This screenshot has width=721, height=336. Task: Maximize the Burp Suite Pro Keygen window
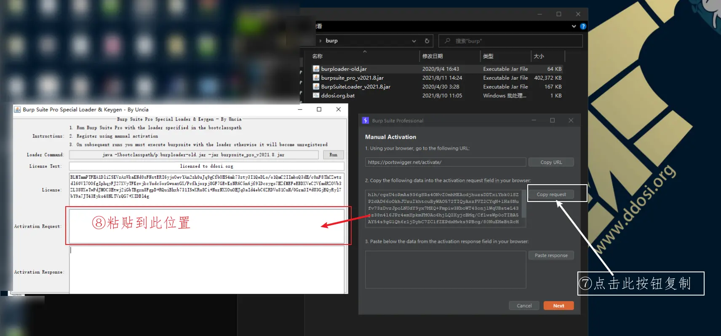(x=319, y=109)
